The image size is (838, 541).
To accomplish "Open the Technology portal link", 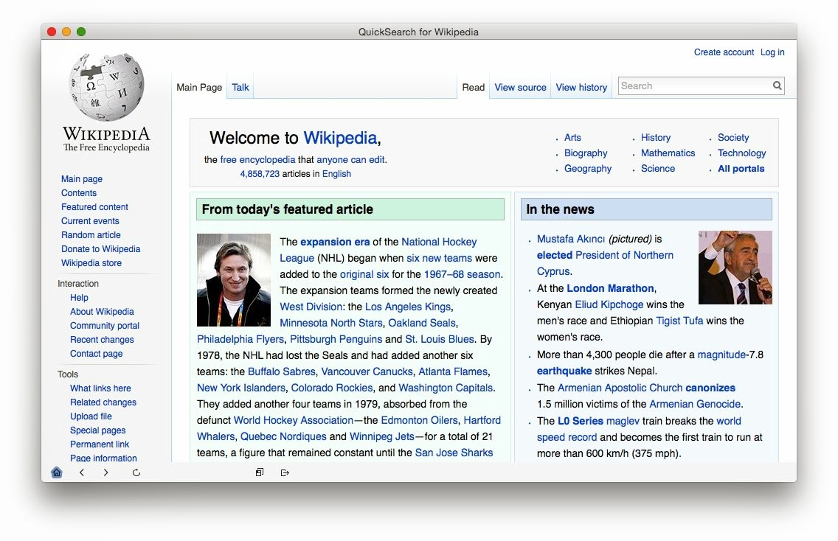I will coord(742,153).
